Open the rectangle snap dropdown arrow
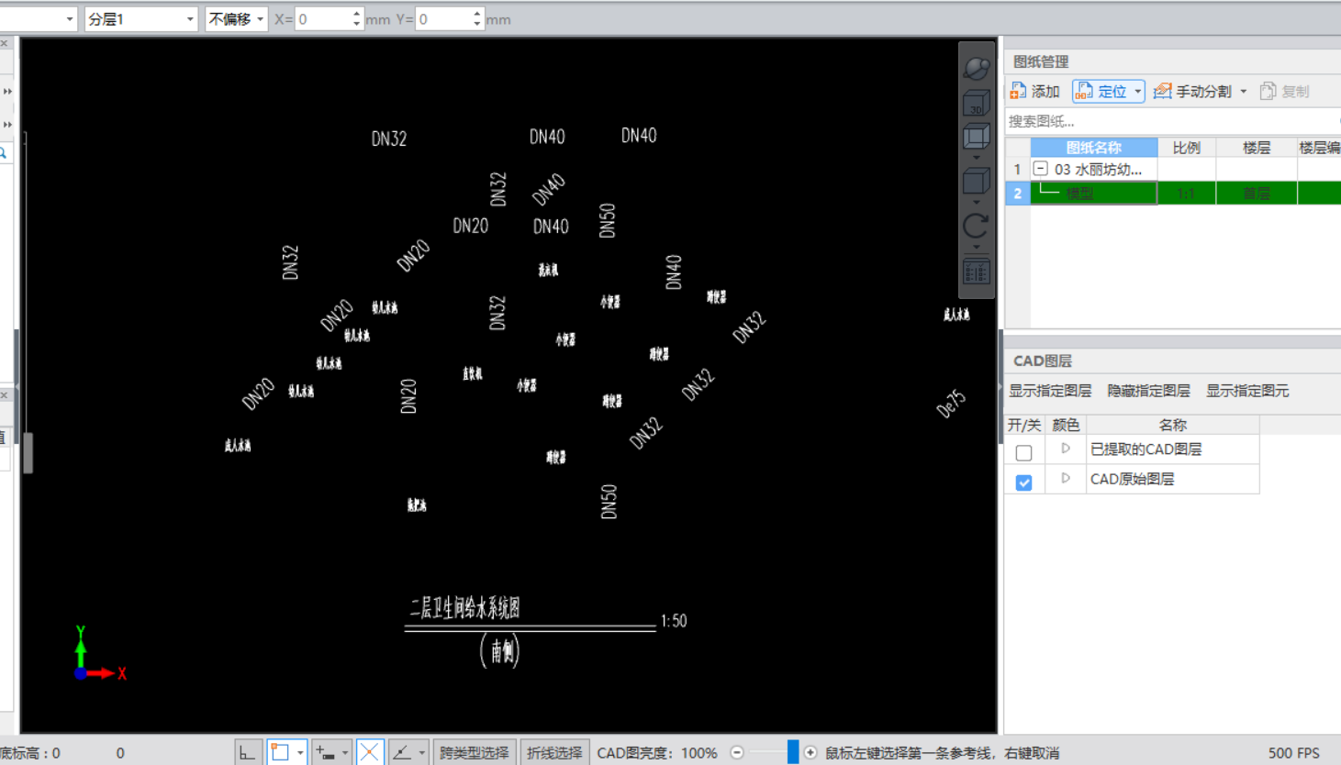 tap(300, 753)
